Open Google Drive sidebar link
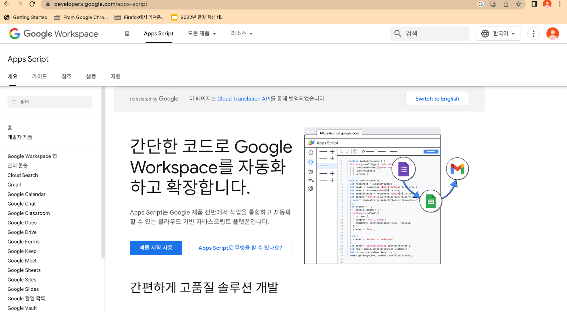567x312 pixels. click(22, 232)
